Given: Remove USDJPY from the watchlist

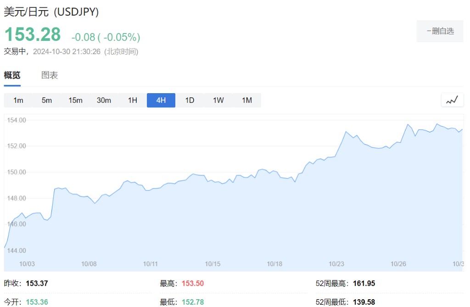Looking at the screenshot, I should coord(440,31).
